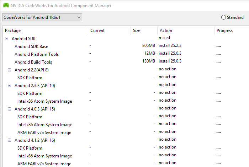This screenshot has width=249, height=167.
Task: Click the Android SDK root label
Action: [x=24, y=38]
